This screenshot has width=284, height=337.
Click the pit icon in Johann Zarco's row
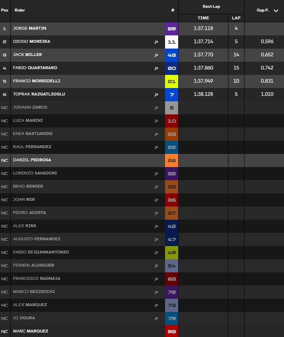pos(156,108)
